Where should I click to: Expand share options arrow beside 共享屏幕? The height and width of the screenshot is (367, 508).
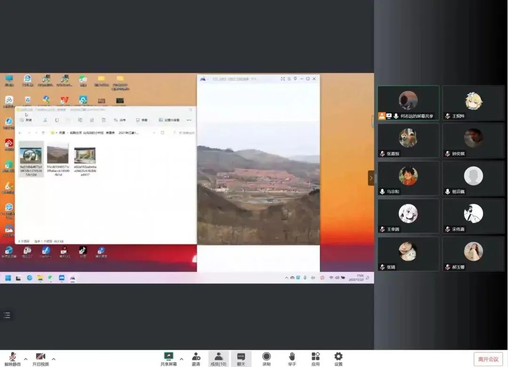click(x=182, y=359)
